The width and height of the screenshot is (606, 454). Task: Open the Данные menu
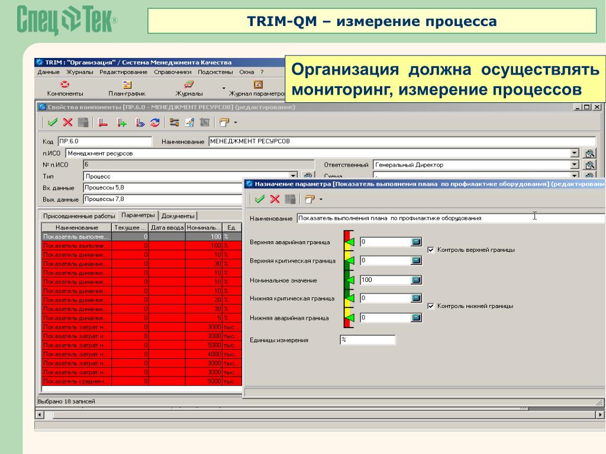[x=49, y=72]
